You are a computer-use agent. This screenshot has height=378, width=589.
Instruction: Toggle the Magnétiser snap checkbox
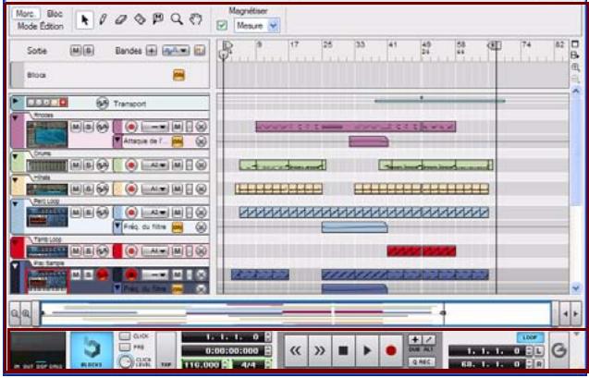(222, 26)
